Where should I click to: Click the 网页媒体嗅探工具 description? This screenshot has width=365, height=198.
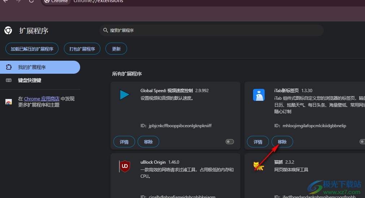[x=291, y=169]
